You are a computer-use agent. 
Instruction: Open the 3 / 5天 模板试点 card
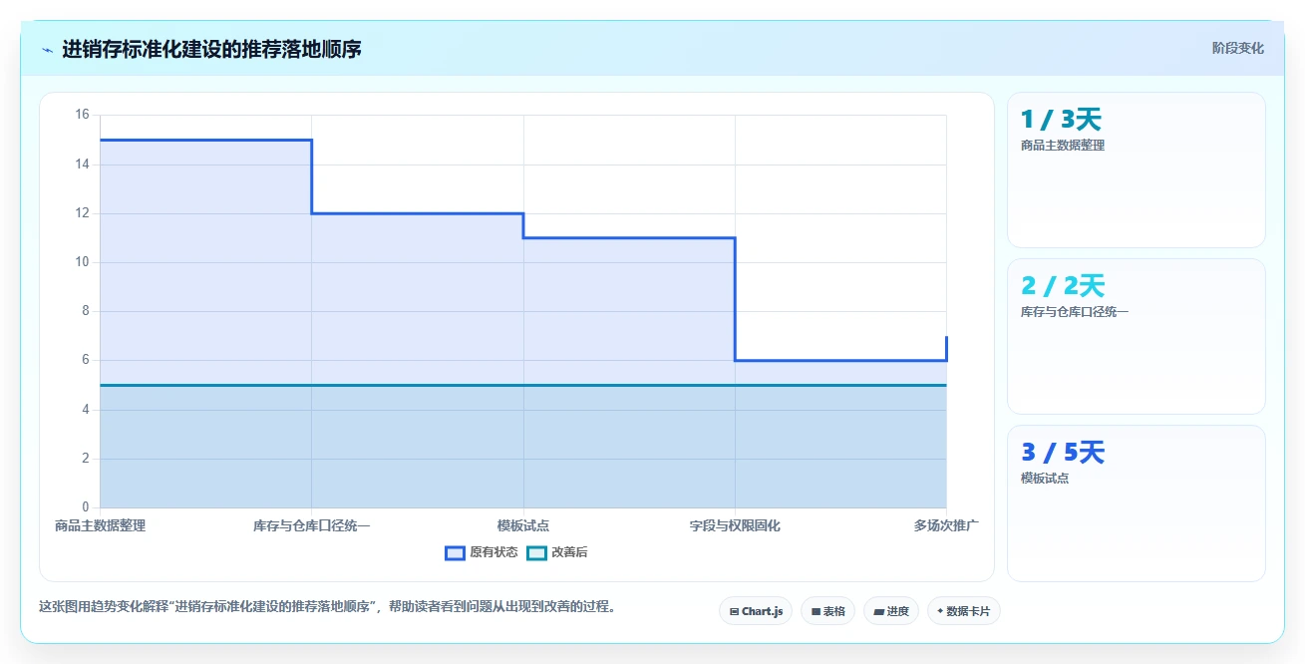[x=1137, y=503]
